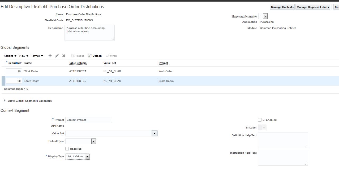Click the Context Prompt input field
339x169 pixels.
coord(89,120)
